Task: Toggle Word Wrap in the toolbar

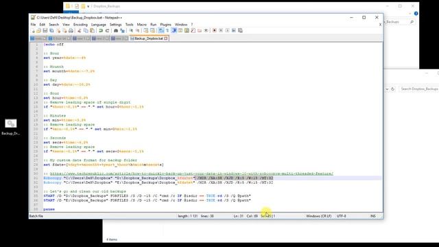Action: (x=161, y=30)
